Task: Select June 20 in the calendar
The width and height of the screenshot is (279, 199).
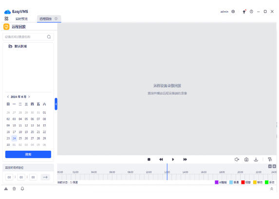Action: click(32, 132)
